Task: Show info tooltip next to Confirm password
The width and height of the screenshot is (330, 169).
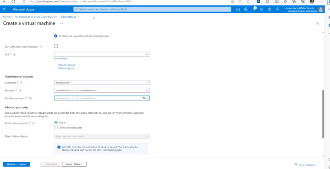Action: (x=30, y=98)
